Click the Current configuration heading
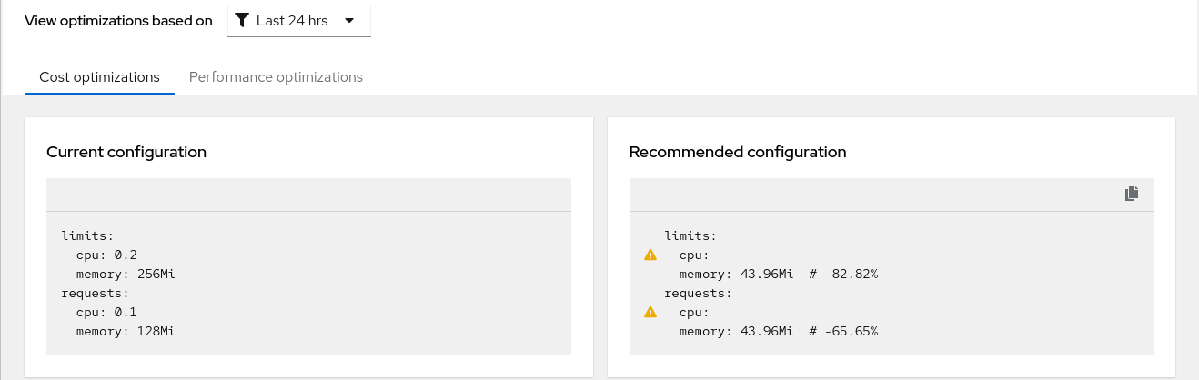 point(126,152)
